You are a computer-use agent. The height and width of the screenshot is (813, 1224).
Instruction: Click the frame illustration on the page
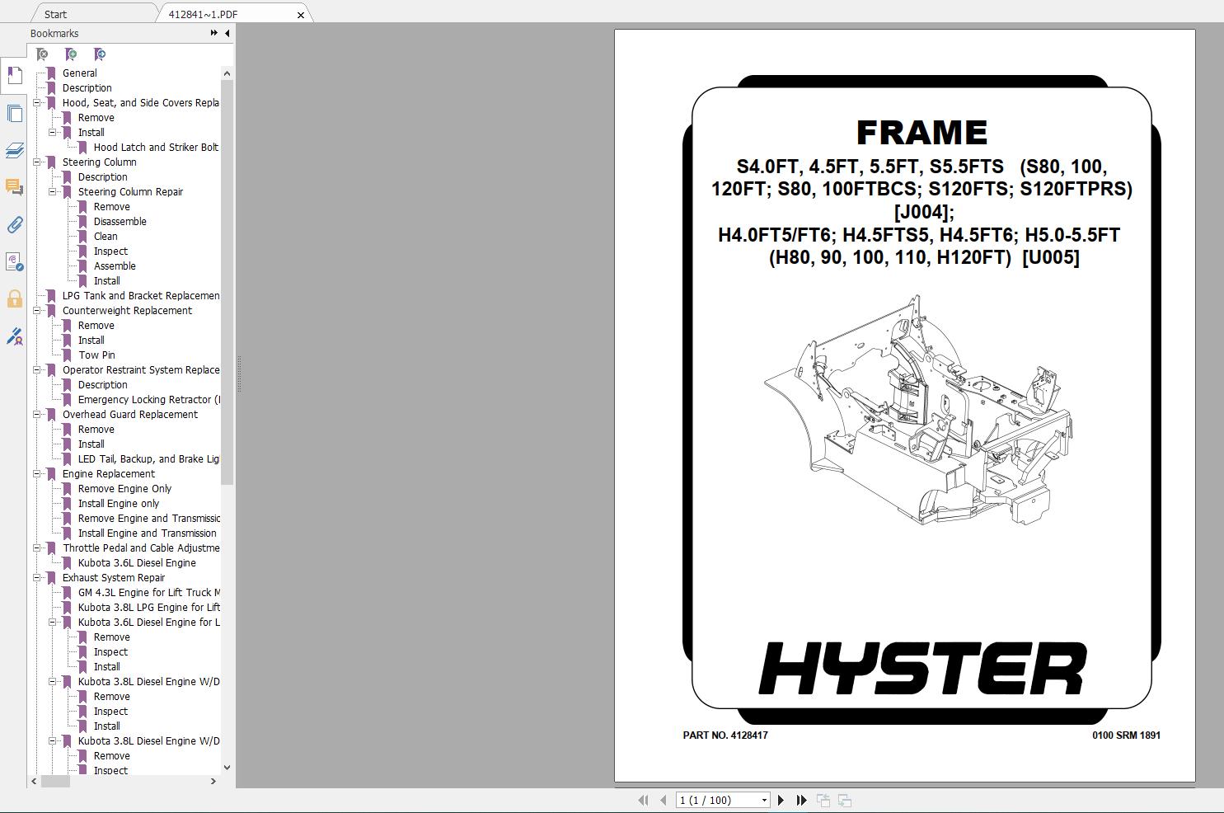pyautogui.click(x=917, y=410)
